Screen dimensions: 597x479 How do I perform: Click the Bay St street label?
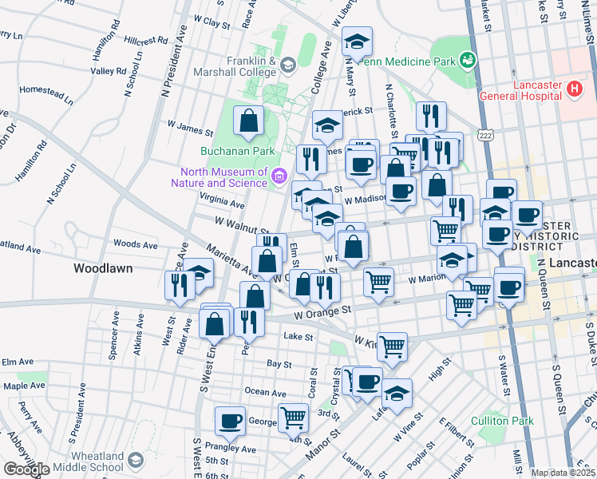pos(279,364)
